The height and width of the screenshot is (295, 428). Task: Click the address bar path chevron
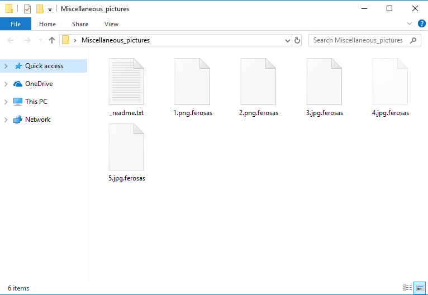[x=75, y=41]
